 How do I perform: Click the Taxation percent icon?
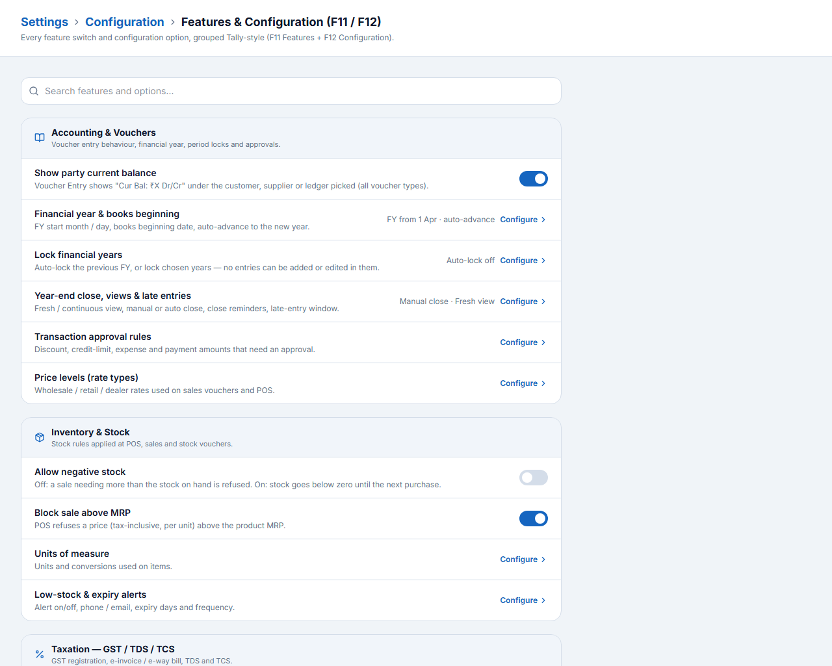[40, 654]
